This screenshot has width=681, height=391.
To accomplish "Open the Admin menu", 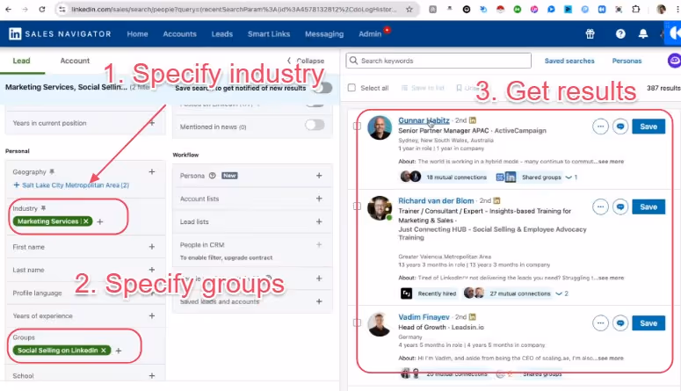I will click(370, 34).
